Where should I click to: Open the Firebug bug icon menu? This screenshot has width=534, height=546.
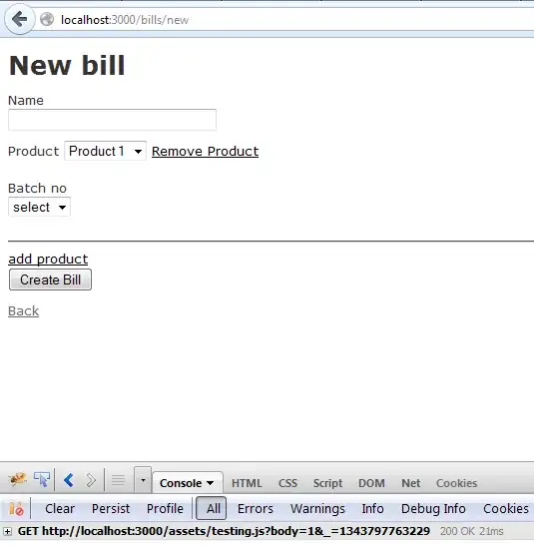(17, 479)
